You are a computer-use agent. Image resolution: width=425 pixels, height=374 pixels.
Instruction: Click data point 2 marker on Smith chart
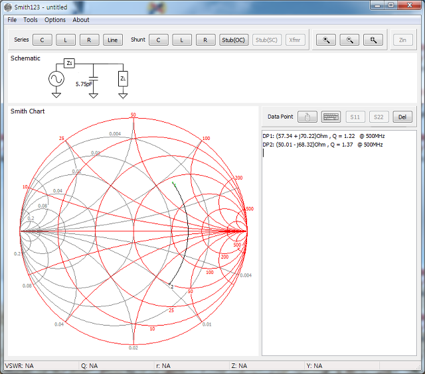[170, 284]
